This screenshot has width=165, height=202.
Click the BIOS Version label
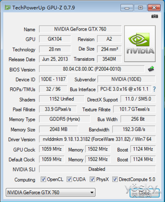22,70
